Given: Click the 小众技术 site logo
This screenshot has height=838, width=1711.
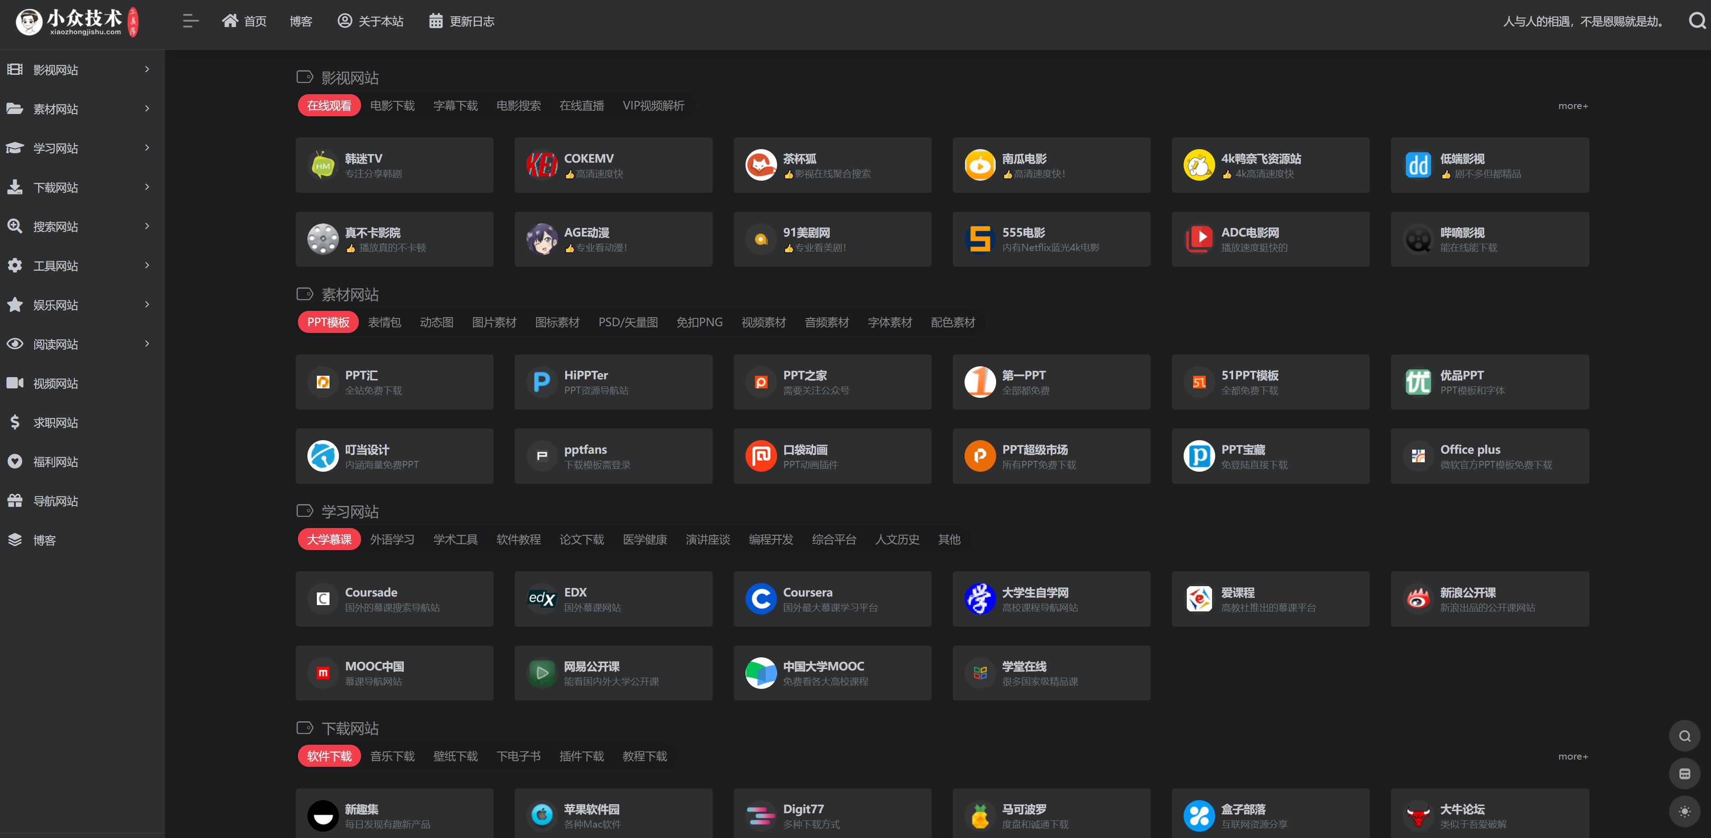Looking at the screenshot, I should (x=76, y=21).
